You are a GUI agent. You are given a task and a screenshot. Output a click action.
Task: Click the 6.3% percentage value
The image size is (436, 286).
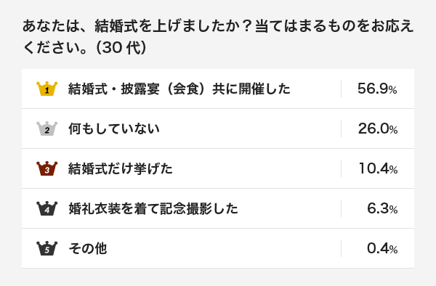click(382, 208)
